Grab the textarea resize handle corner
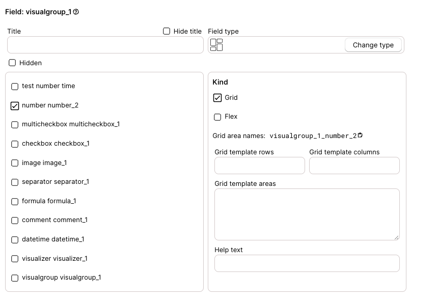The width and height of the screenshot is (438, 300). point(397,237)
